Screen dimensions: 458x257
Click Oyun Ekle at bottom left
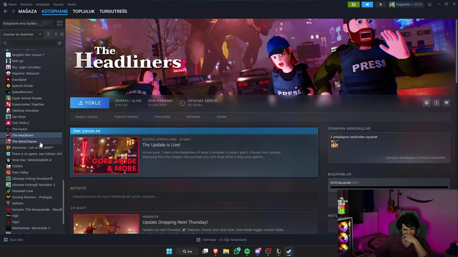pyautogui.click(x=13, y=240)
